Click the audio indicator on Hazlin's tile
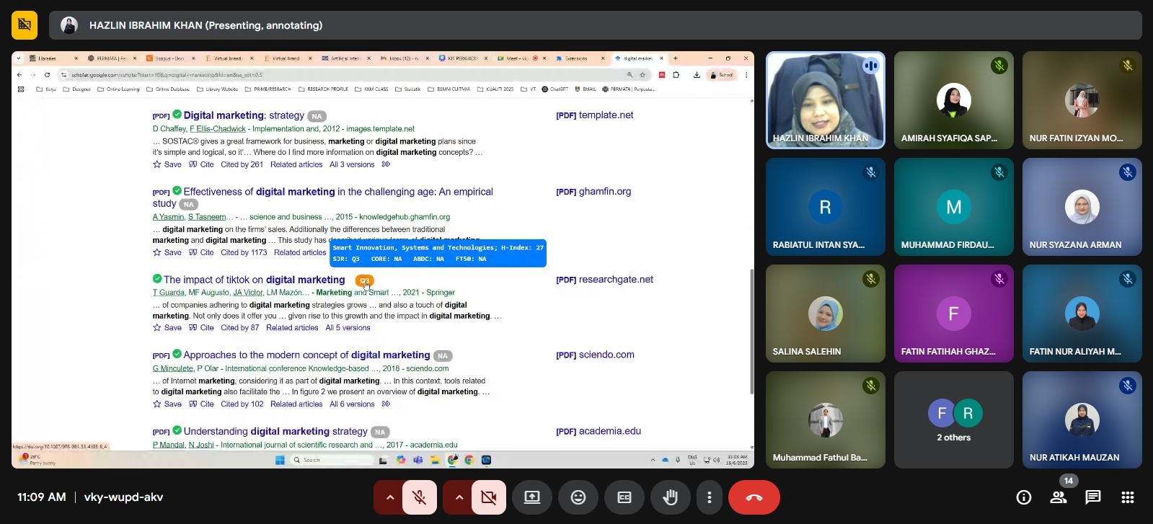 (x=871, y=66)
